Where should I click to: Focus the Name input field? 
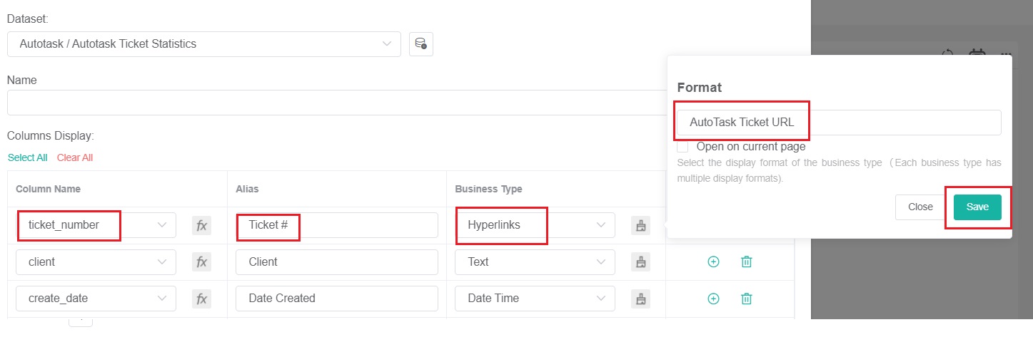tap(338, 103)
